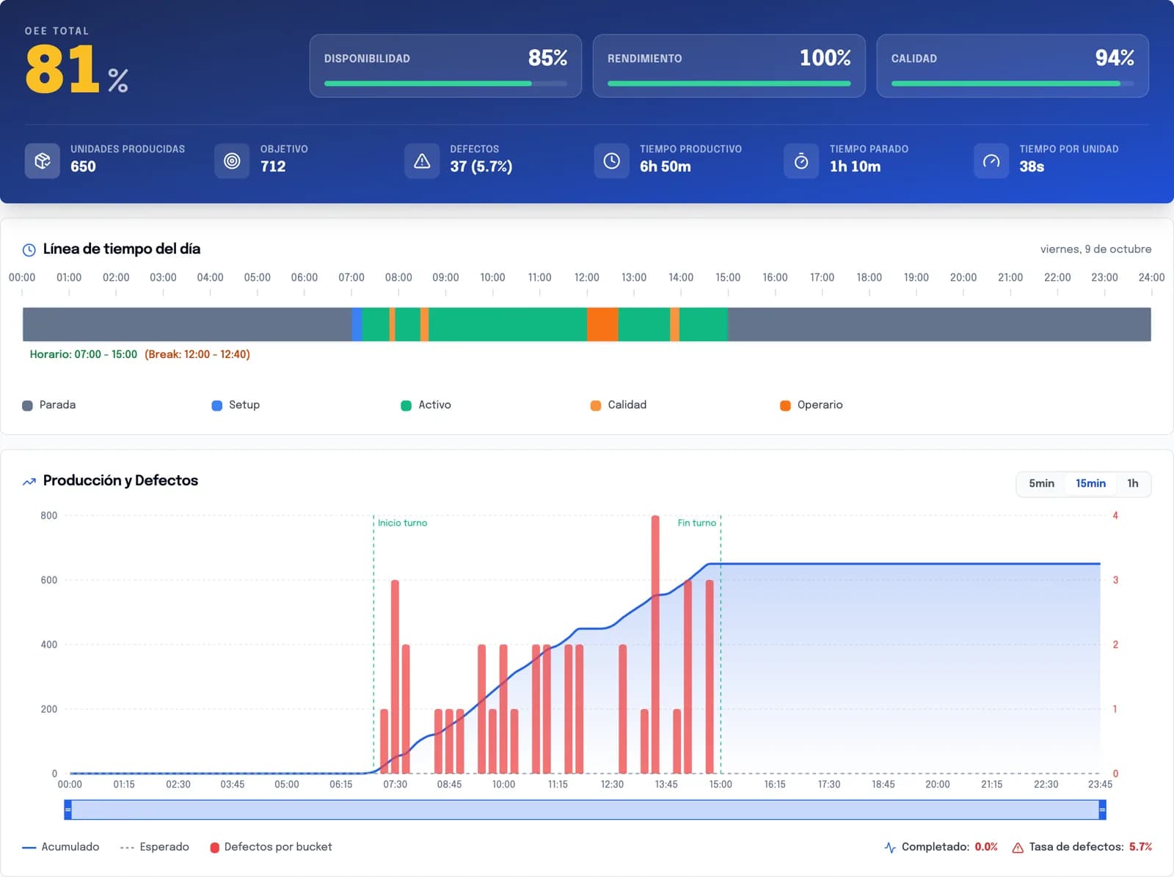The width and height of the screenshot is (1174, 877).
Task: Select the 15min interval tab
Action: click(1090, 483)
